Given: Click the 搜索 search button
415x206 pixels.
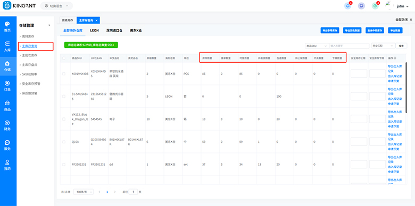Looking at the screenshot, I should [x=401, y=46].
